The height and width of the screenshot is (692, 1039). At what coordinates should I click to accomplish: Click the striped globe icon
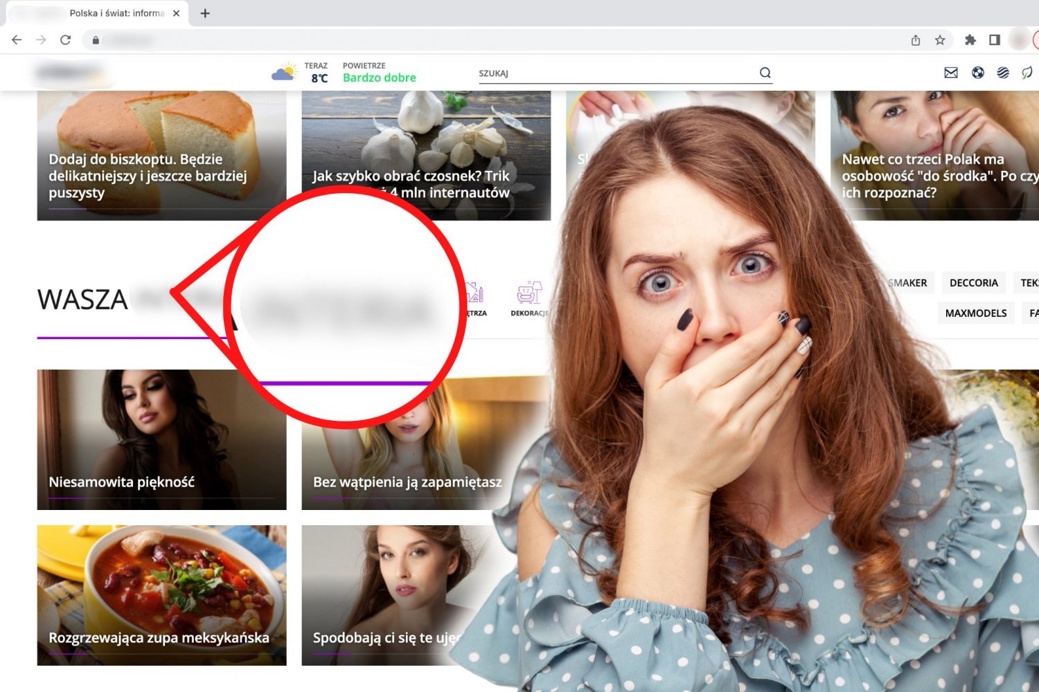[x=1002, y=73]
